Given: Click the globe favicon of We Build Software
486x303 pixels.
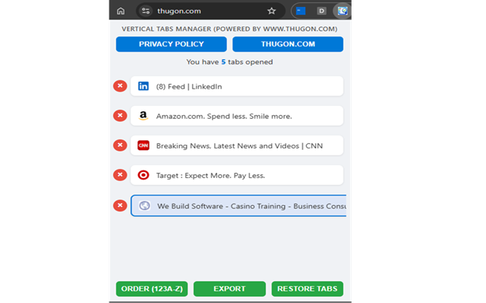Looking at the screenshot, I should 144,205.
